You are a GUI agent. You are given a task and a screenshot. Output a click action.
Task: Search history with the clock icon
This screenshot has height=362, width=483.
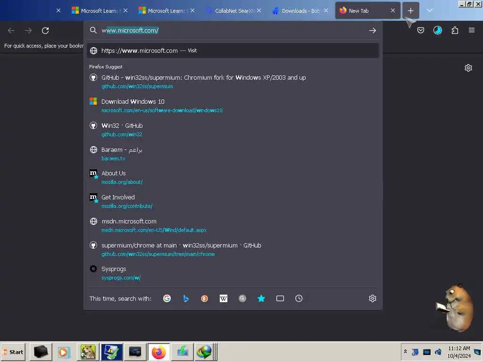(x=299, y=298)
